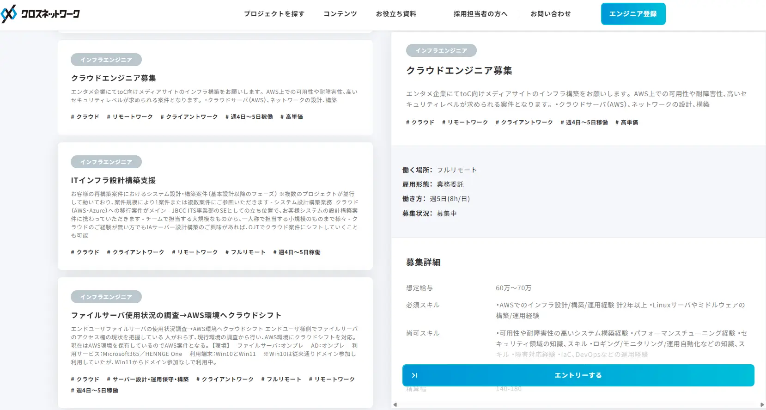Go to 採用担当者の方へ page
766x410 pixels.
480,14
